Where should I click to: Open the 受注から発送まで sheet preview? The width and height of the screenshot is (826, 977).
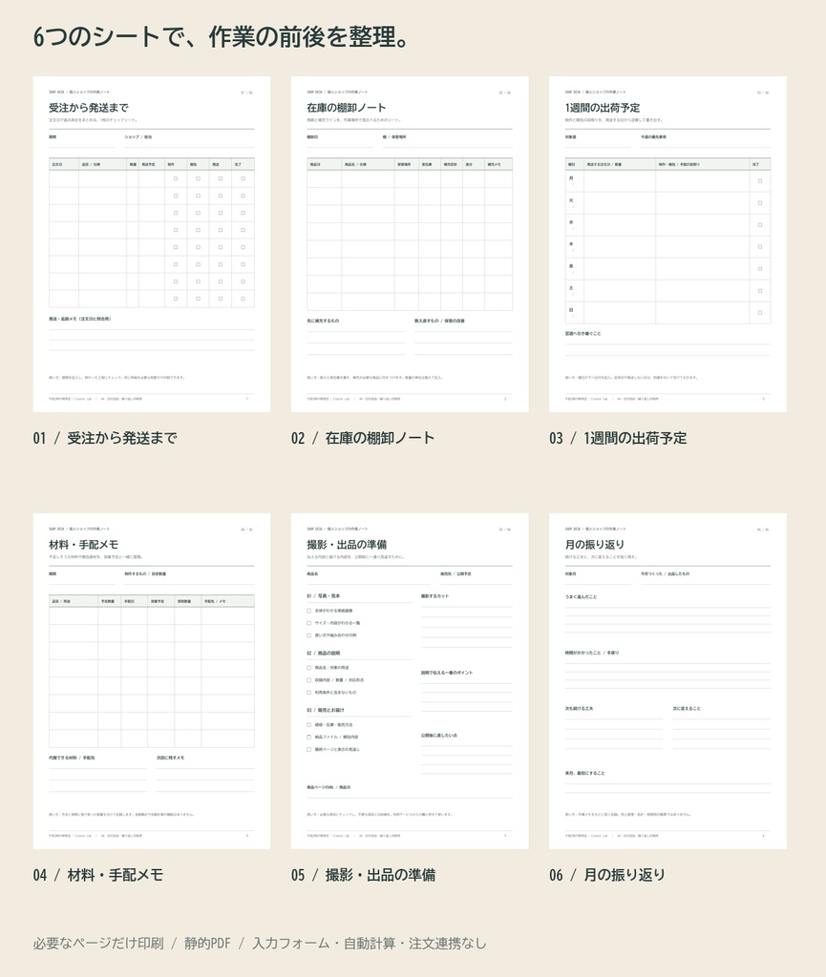152,244
